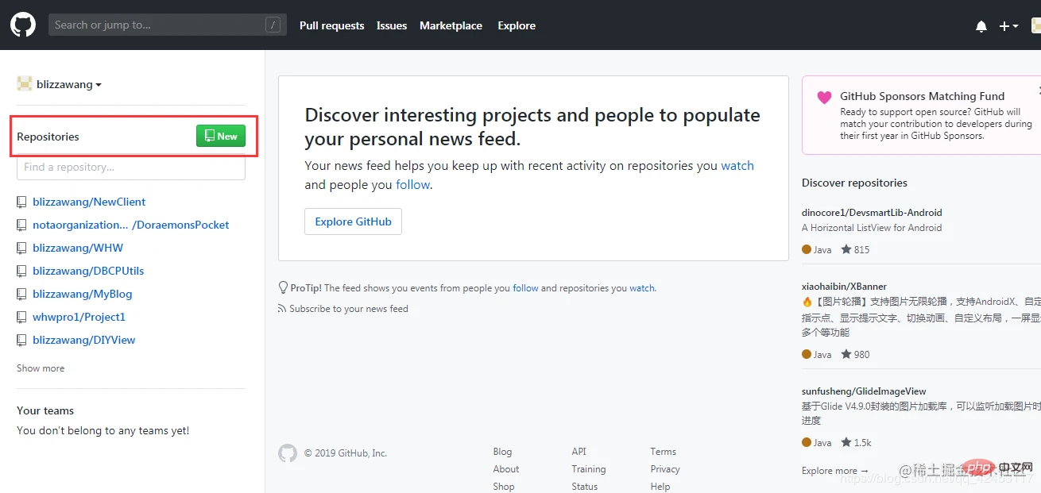
Task: Click the green New repository button
Action: (x=221, y=137)
